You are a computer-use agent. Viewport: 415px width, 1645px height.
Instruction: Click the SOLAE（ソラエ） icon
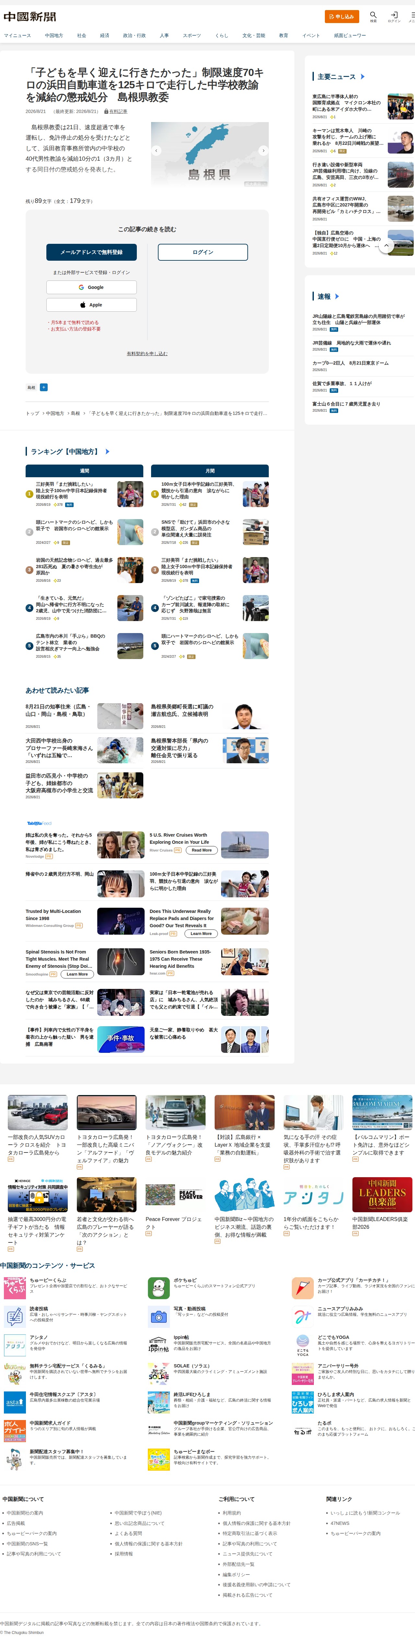click(x=158, y=1373)
